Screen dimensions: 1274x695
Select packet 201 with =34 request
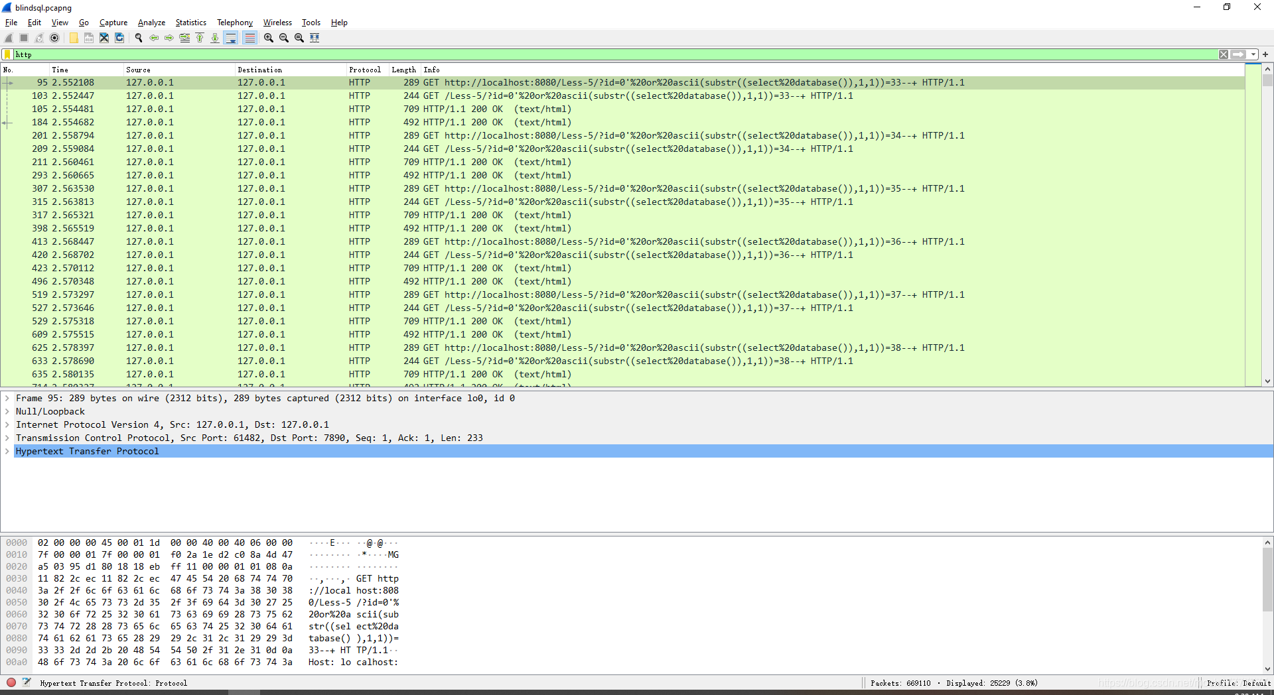pos(622,136)
